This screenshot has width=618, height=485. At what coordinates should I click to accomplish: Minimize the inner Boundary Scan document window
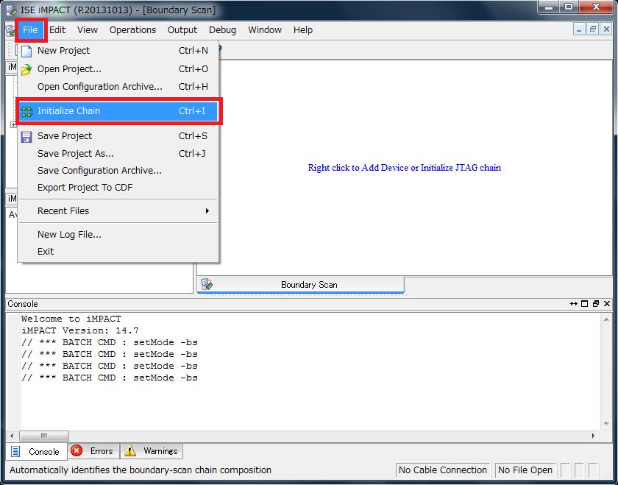coord(579,29)
